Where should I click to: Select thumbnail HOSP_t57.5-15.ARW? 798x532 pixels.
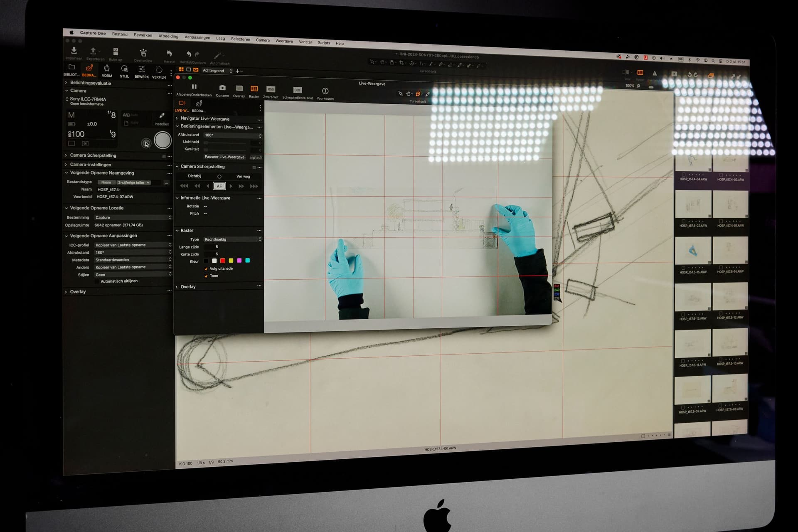[693, 251]
